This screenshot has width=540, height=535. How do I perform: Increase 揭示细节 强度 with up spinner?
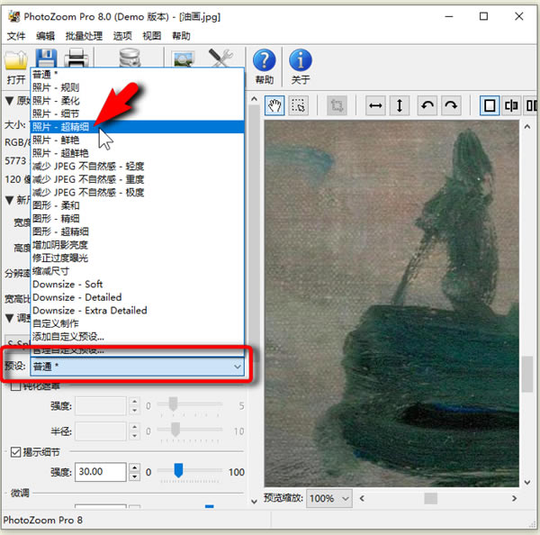click(x=134, y=467)
